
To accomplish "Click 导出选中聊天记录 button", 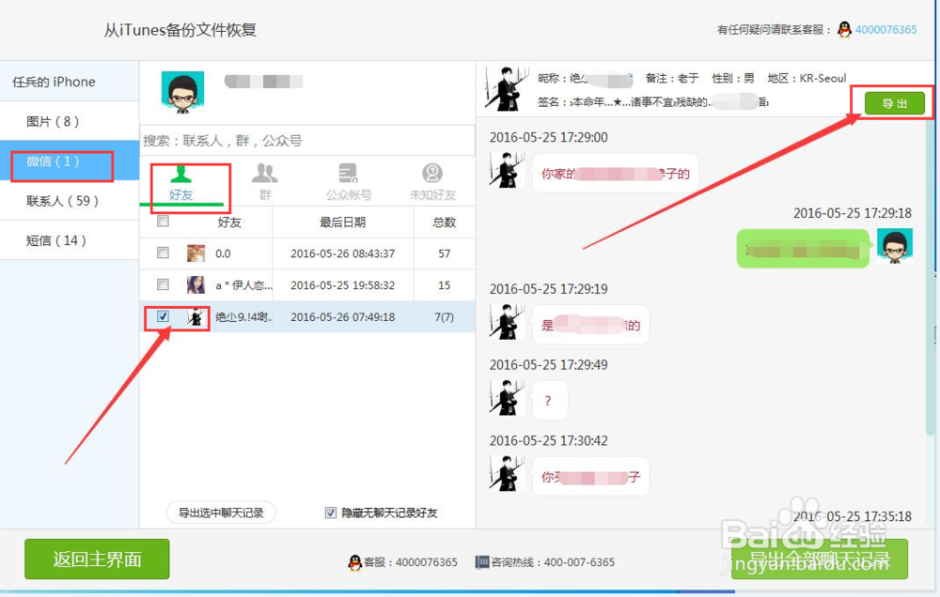I will pos(221,513).
